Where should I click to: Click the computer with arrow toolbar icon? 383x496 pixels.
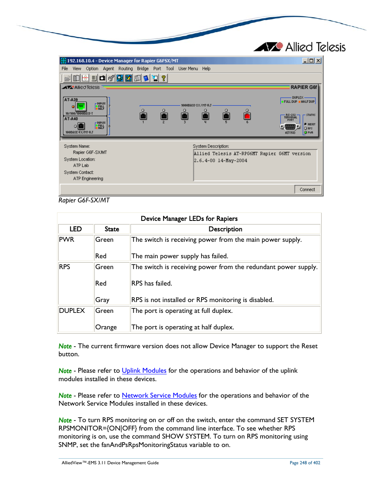(155, 78)
